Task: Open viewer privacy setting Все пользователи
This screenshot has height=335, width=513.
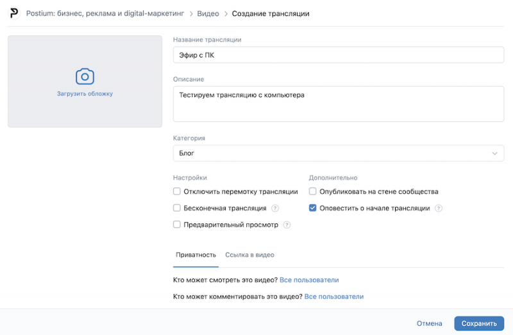Action: click(309, 280)
